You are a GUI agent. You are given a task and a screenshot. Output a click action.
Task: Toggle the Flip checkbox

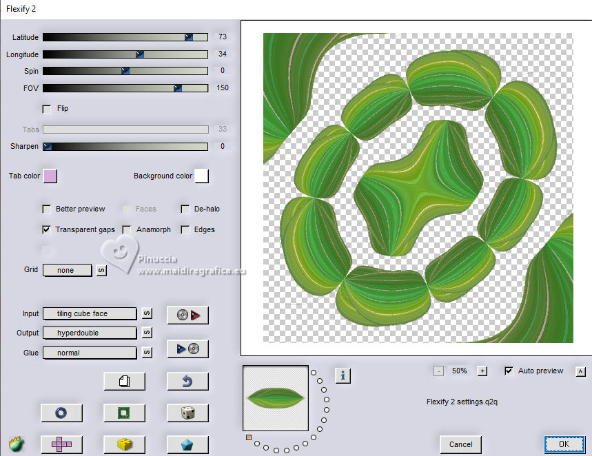47,109
